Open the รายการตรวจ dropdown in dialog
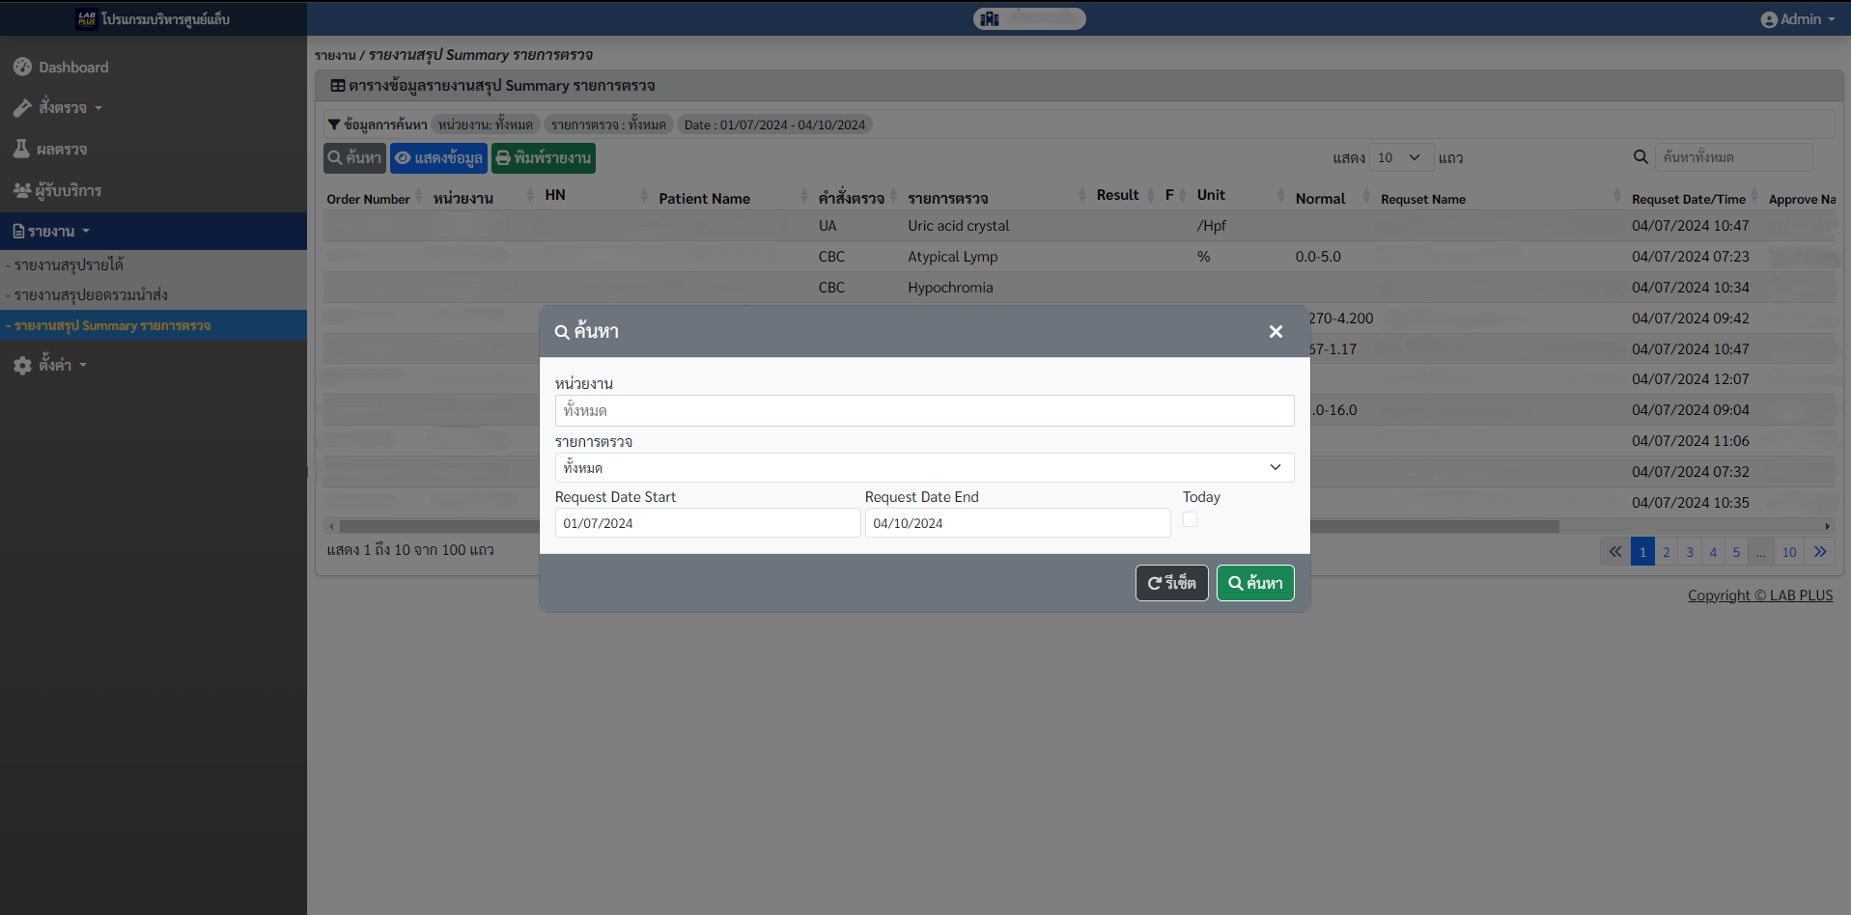 pos(923,467)
